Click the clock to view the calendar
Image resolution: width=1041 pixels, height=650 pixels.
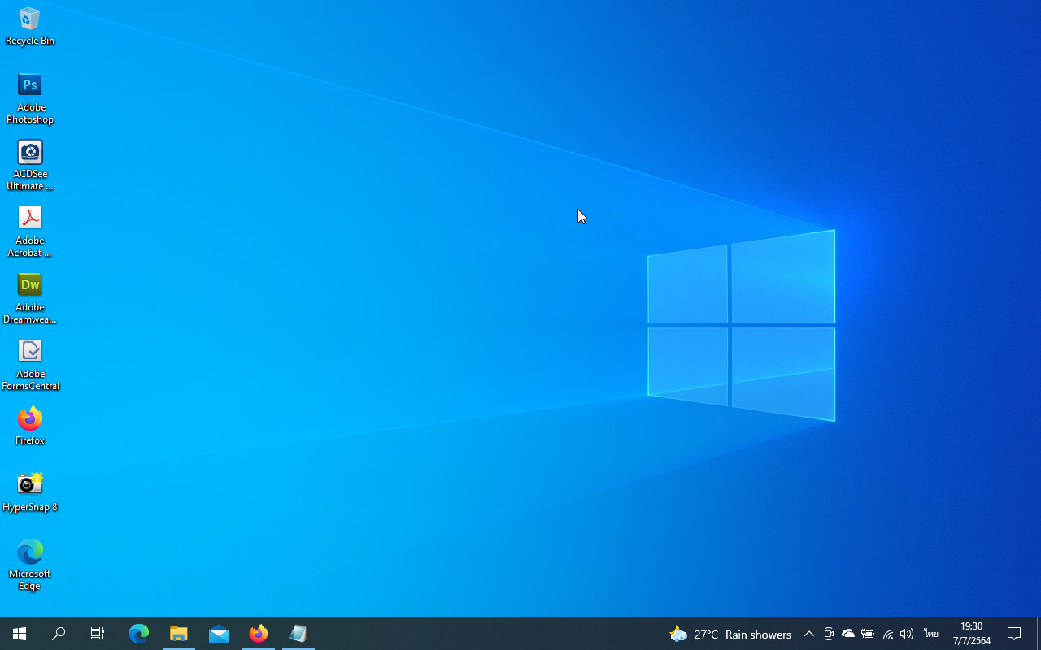click(971, 634)
